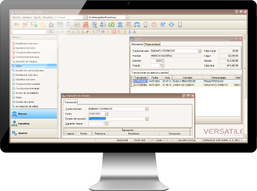Open the Favoritos navigation pane section
This screenshot has width=257, height=191.
(34, 124)
